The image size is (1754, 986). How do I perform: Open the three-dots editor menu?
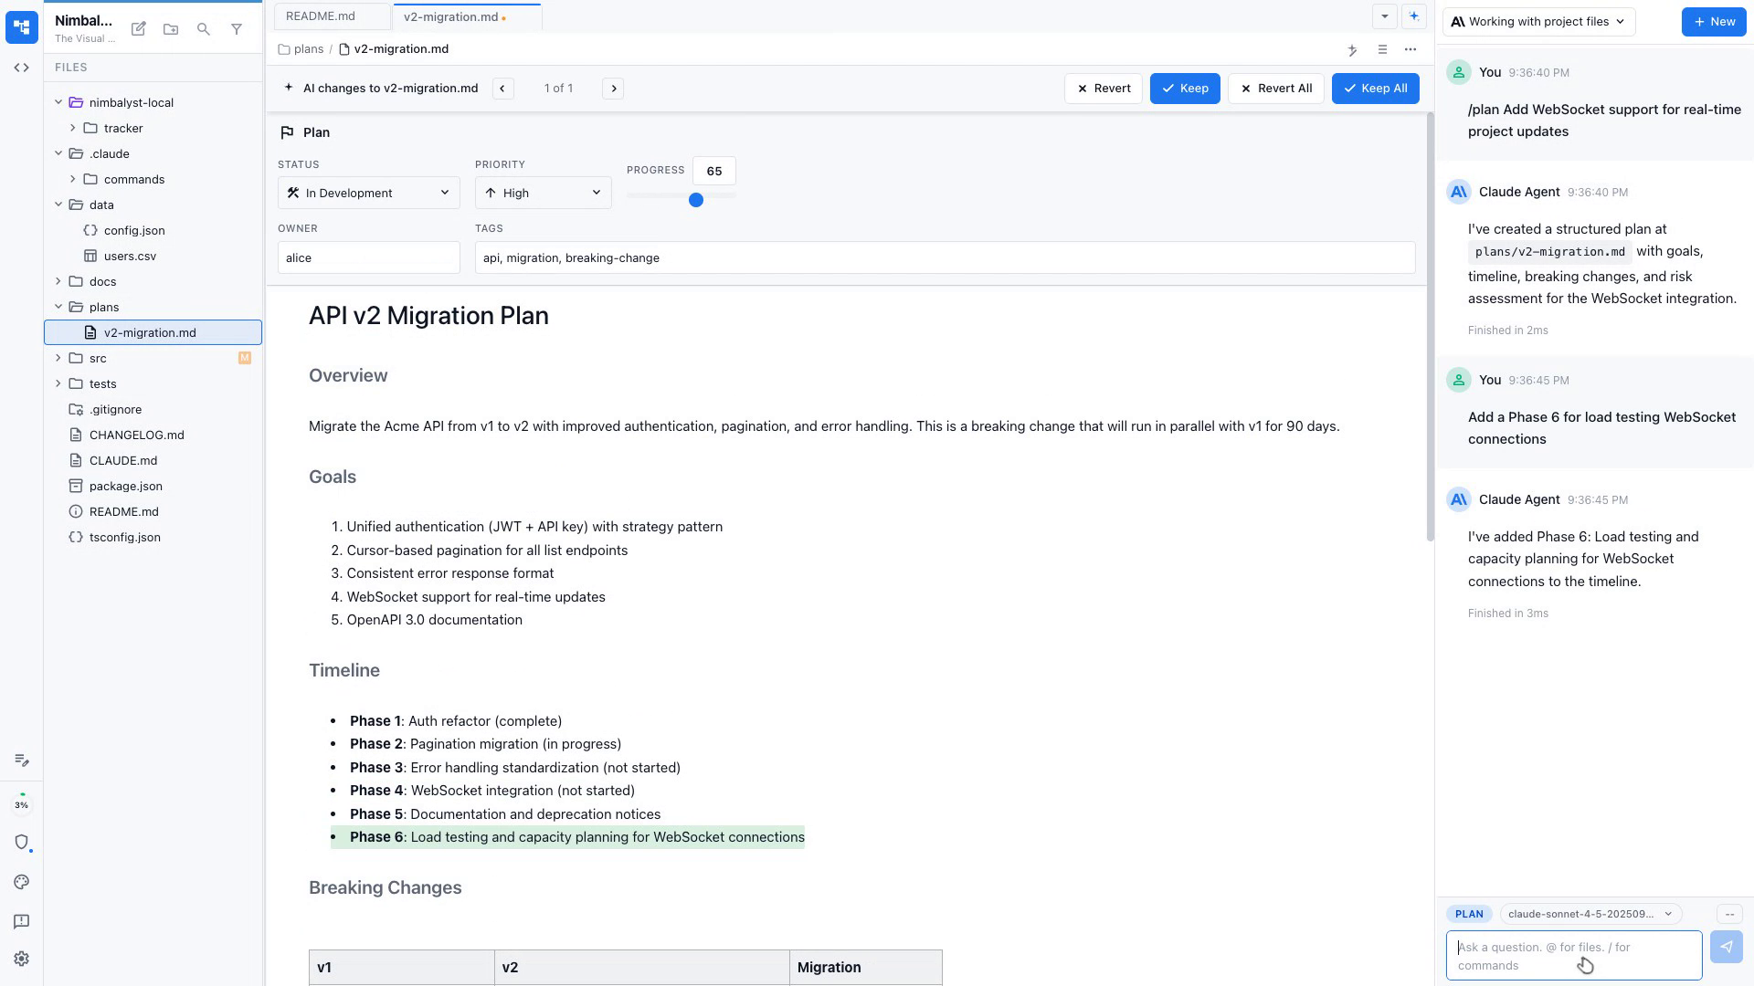(x=1411, y=49)
